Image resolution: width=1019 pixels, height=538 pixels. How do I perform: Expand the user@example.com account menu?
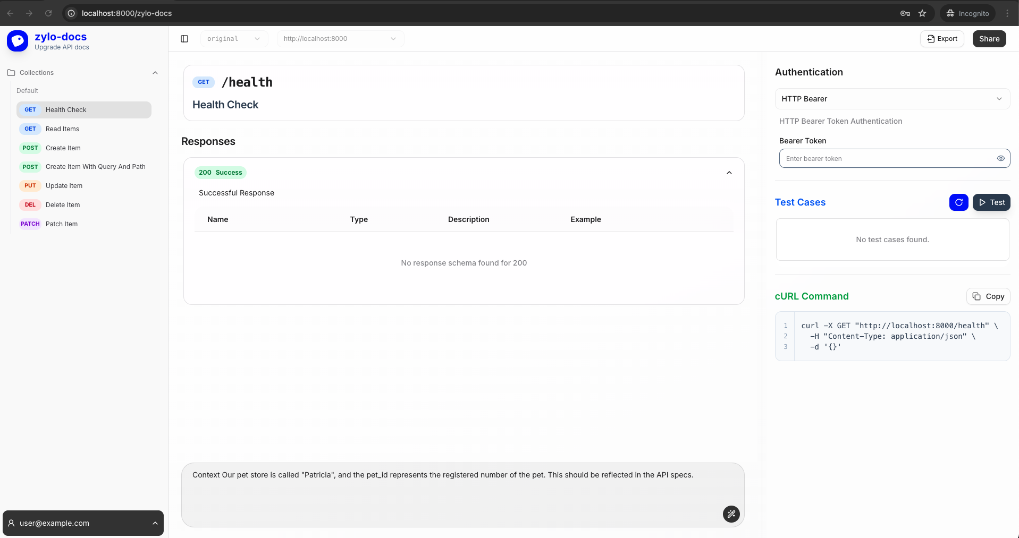click(x=83, y=523)
